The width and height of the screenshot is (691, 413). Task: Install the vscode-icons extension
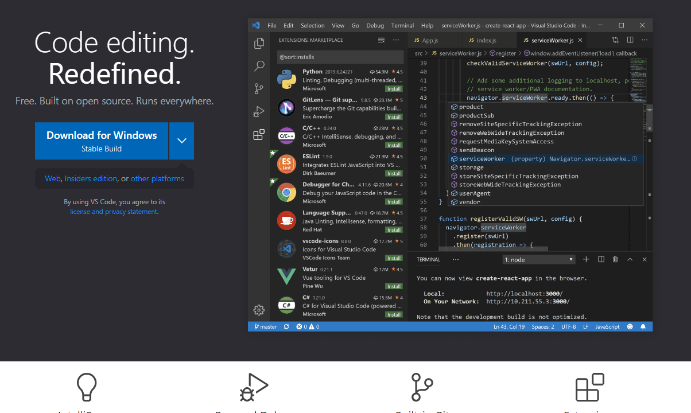394,258
